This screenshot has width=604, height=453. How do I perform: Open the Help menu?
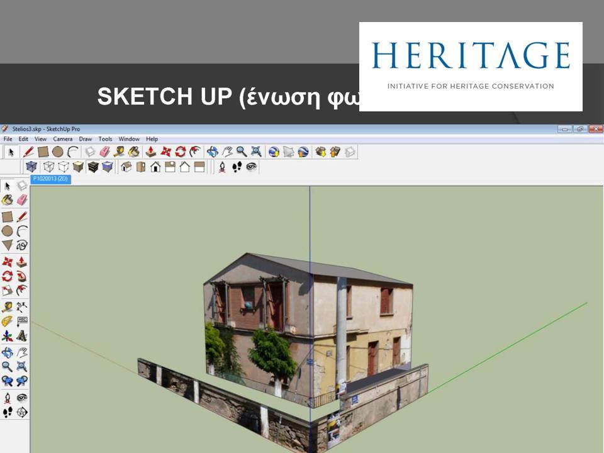[x=152, y=139]
